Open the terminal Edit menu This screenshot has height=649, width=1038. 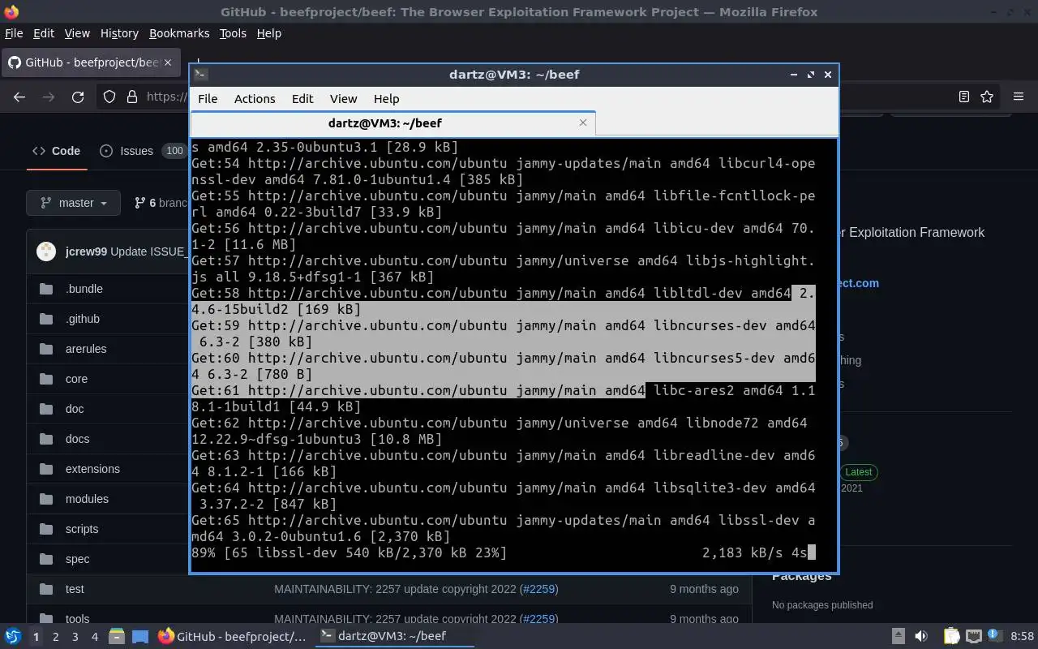(x=302, y=98)
